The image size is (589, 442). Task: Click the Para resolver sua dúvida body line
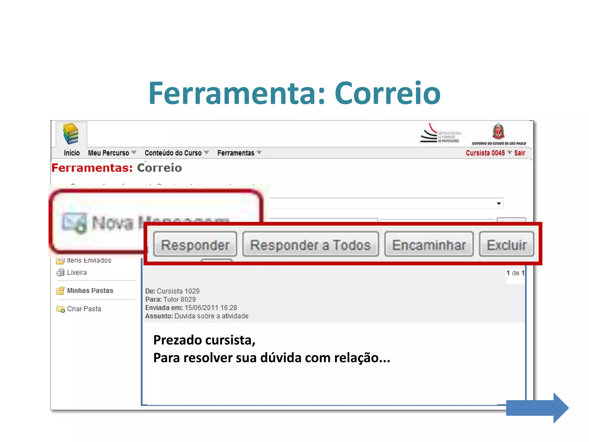[x=272, y=358]
